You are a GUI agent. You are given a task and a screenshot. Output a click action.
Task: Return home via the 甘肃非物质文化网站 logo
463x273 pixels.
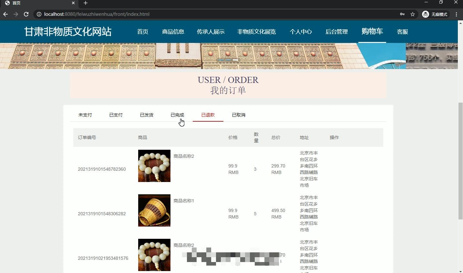[x=67, y=32]
